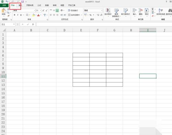Viewport: 172px width, 135px height.
Task: Click the AutoSum sigma icon
Action: pyautogui.click(x=153, y=9)
